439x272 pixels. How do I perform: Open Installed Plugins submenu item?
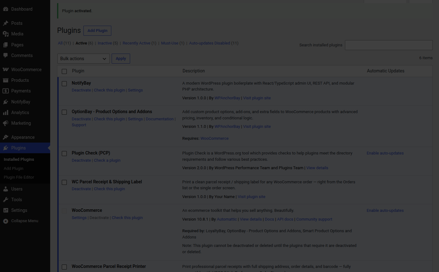pos(19,160)
